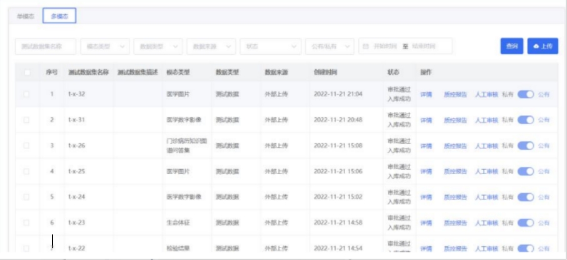Open 质控报告 for row t-x-31
Viewport: 567px width, 260px height.
pyautogui.click(x=455, y=120)
